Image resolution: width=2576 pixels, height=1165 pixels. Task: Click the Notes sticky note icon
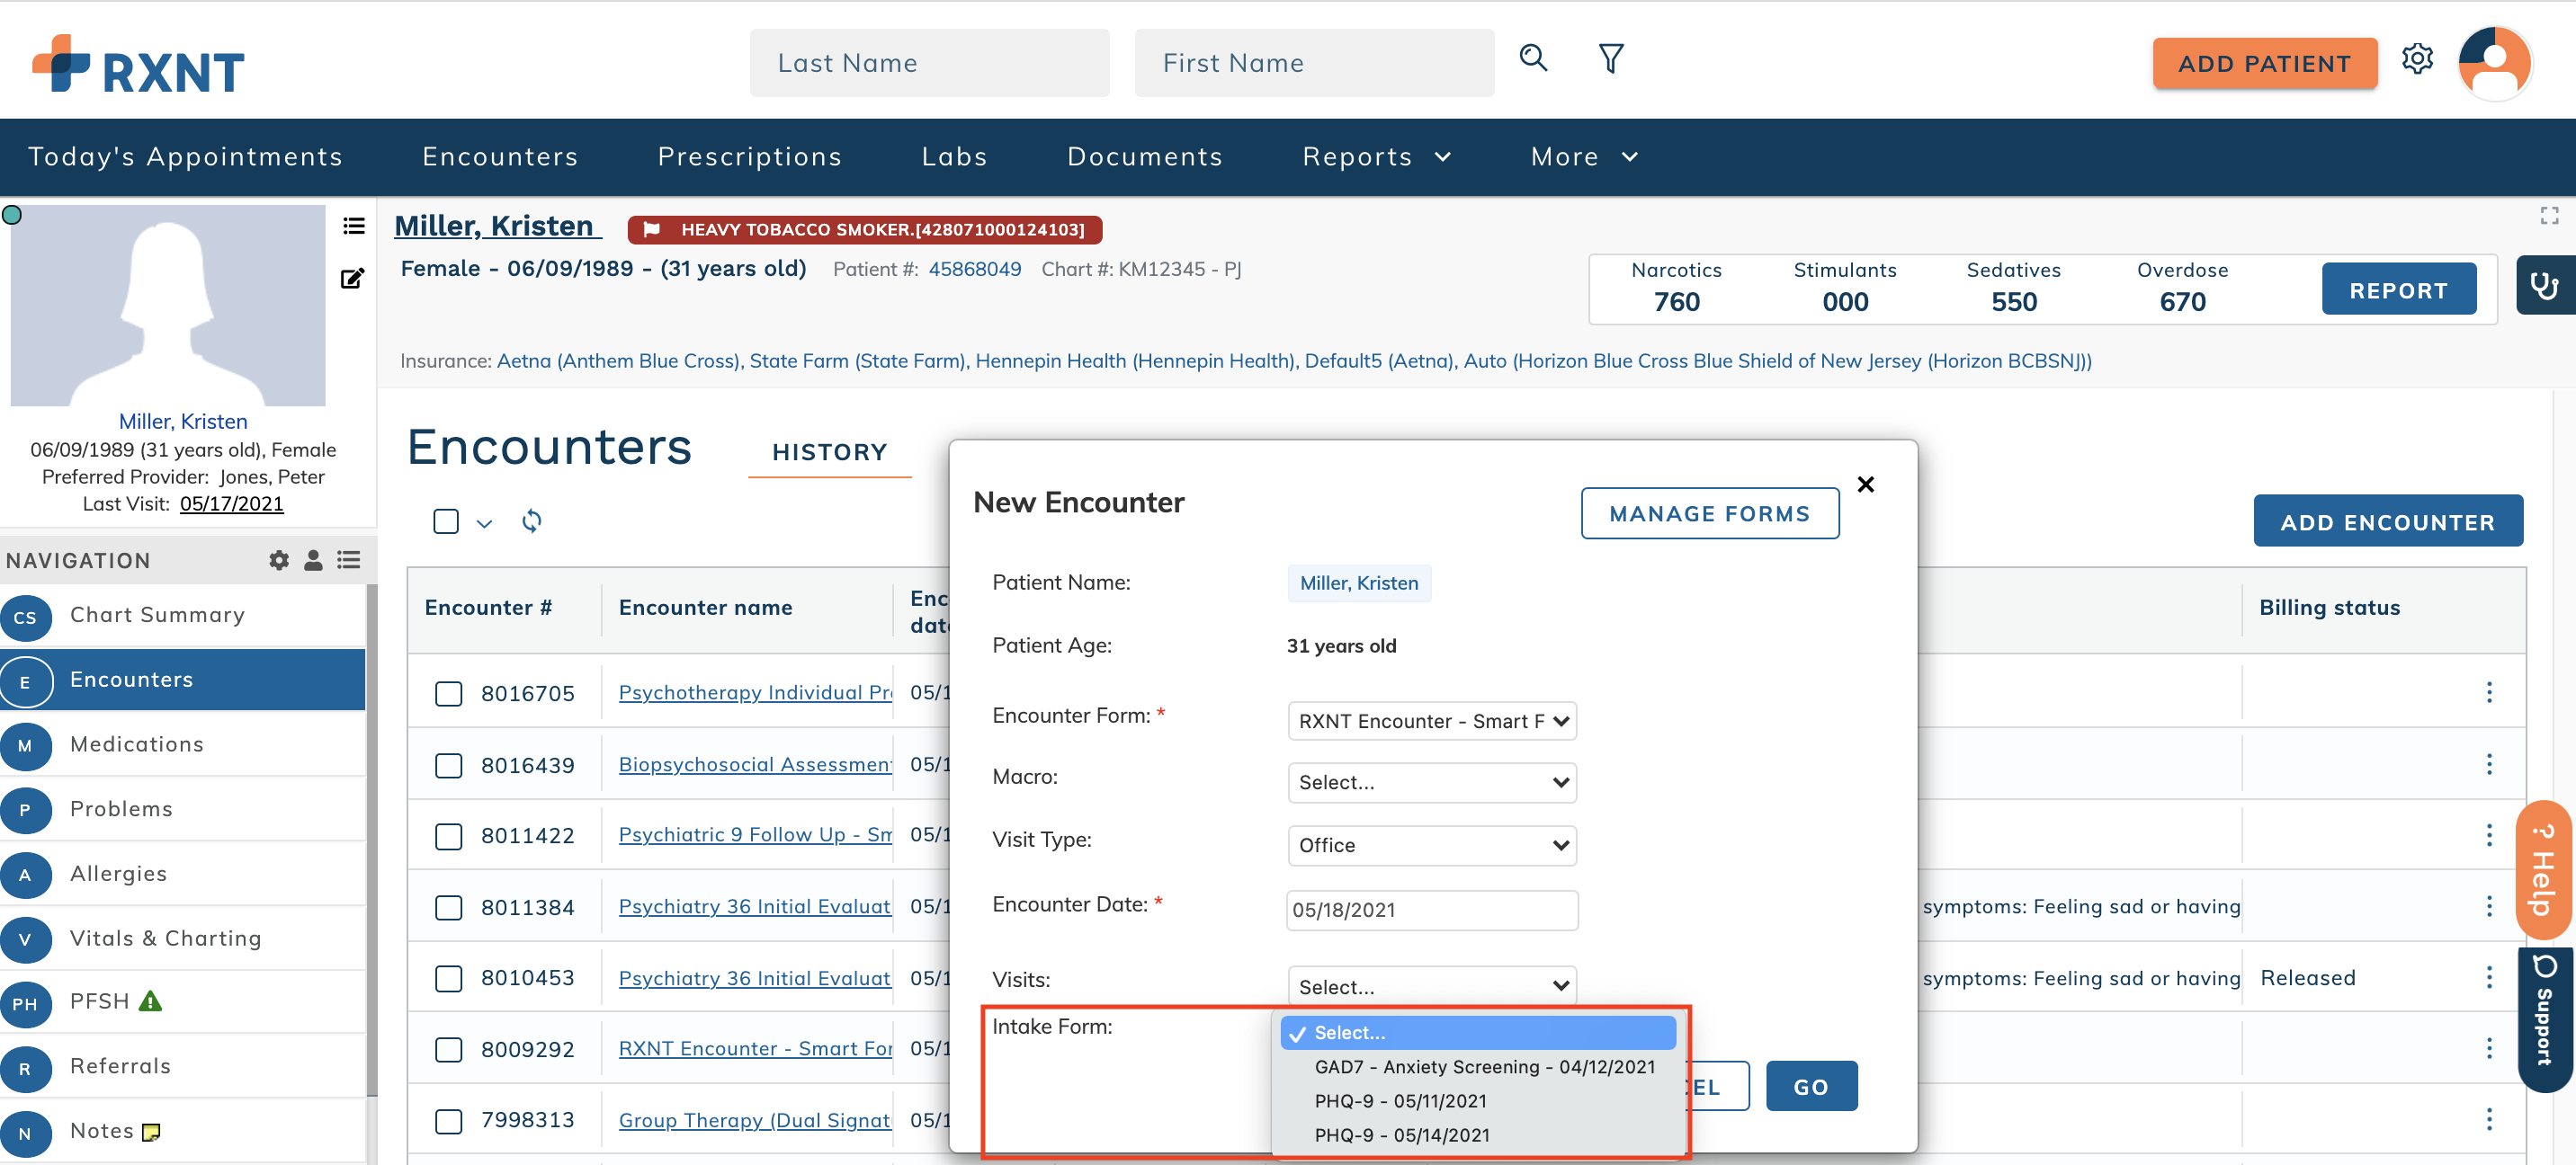click(151, 1132)
